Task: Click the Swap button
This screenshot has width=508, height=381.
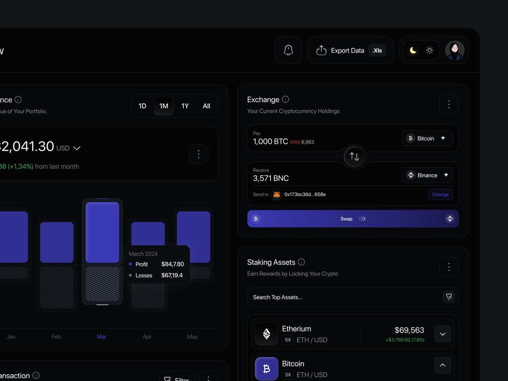Action: pos(346,218)
